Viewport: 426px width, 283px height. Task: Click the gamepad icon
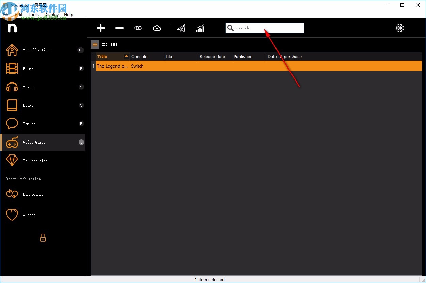(x=12, y=142)
